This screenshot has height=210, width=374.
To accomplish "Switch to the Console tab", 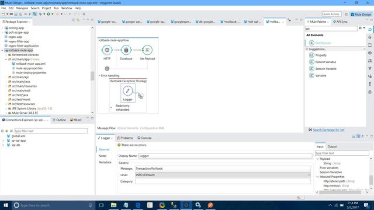I will pos(144,138).
